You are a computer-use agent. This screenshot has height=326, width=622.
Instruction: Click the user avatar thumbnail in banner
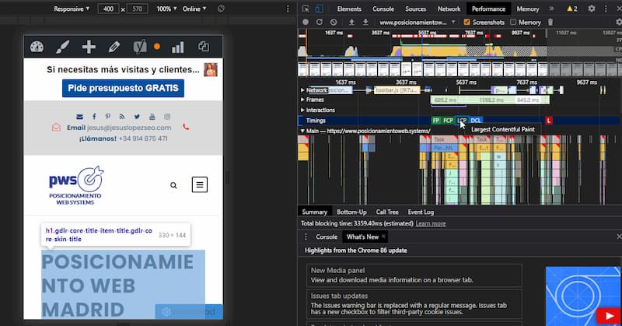[211, 69]
